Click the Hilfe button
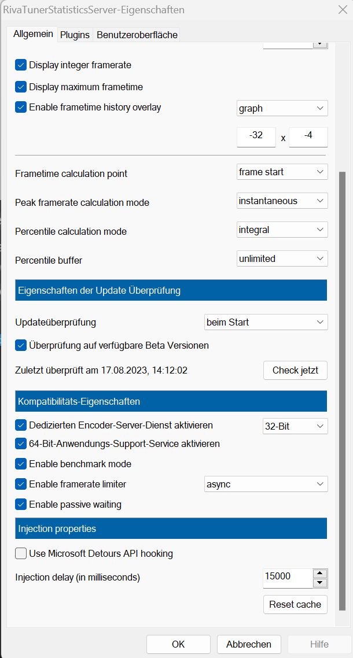This screenshot has width=353, height=658. [x=319, y=644]
